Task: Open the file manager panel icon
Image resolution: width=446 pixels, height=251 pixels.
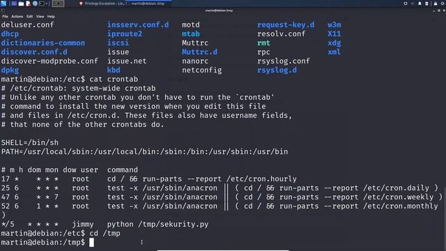Action: [21, 3]
